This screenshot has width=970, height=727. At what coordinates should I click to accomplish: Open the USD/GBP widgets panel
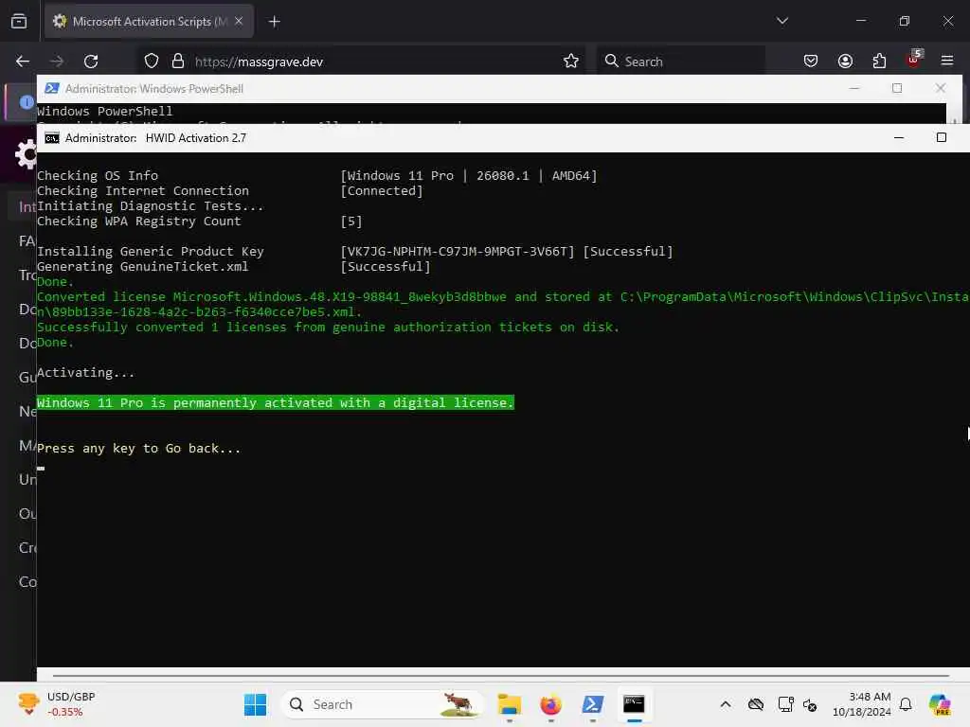[56, 704]
